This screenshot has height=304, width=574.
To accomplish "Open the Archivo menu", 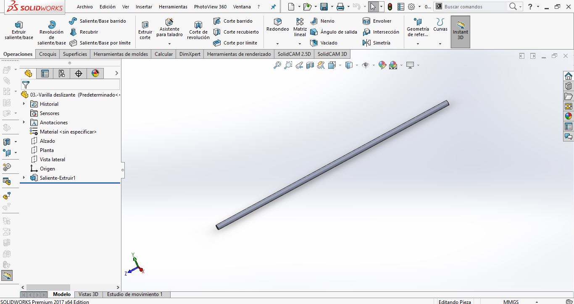I will (x=84, y=7).
